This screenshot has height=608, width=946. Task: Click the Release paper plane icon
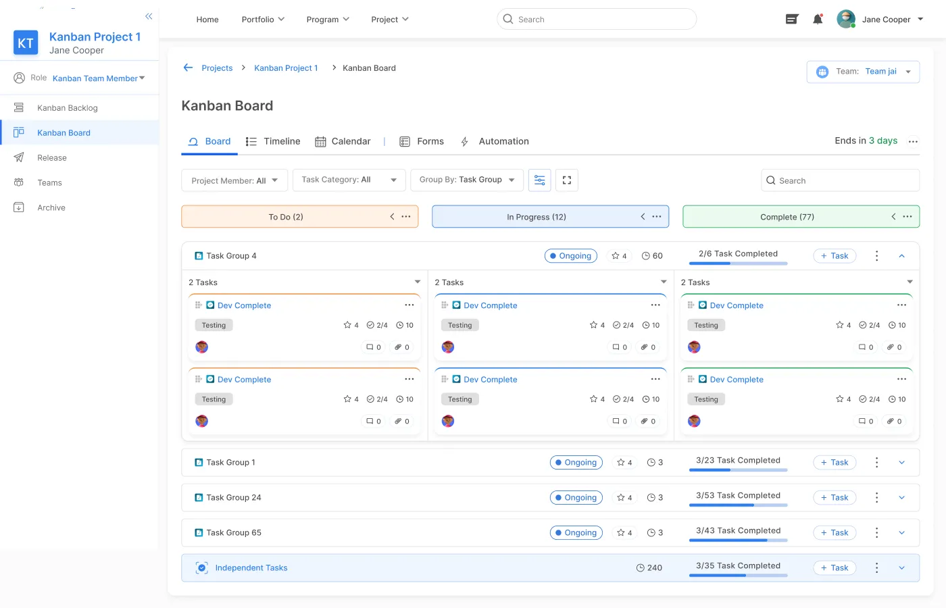click(x=19, y=157)
